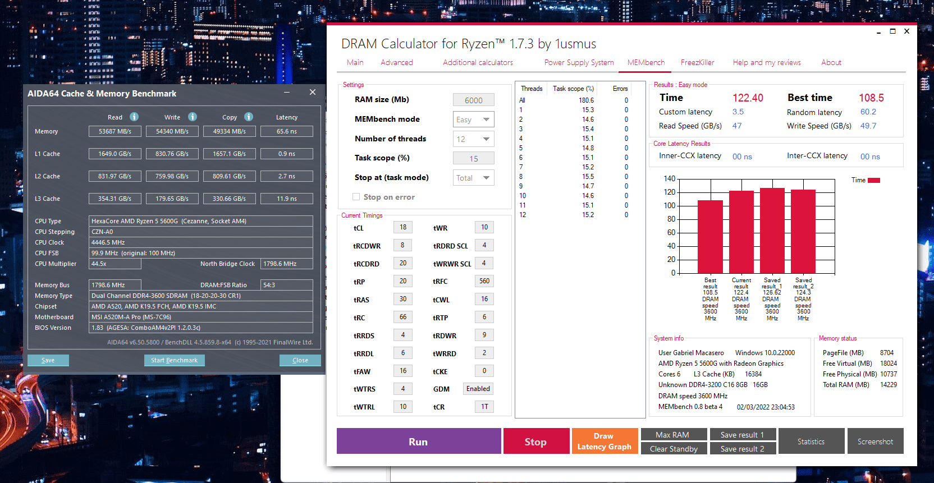
Task: Click the tCR 1T value field
Action: (x=484, y=407)
